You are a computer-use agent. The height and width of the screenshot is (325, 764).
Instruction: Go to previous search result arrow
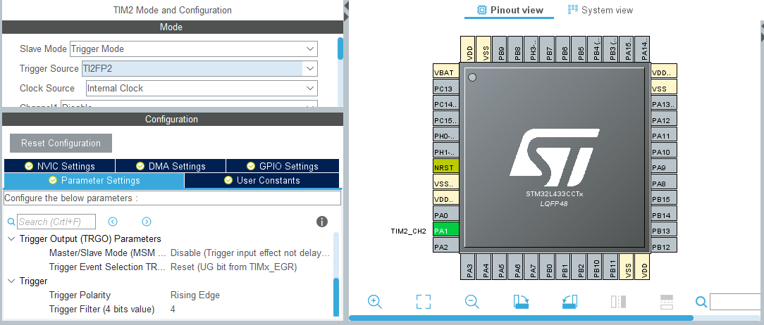click(113, 222)
